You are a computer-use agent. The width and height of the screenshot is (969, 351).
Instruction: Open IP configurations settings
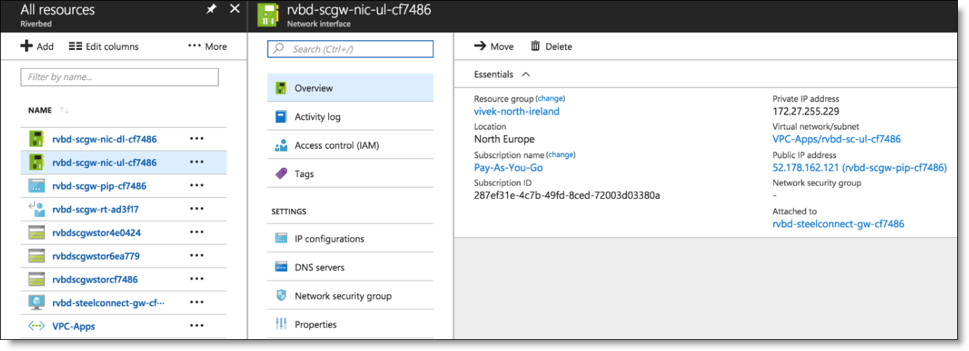coord(329,238)
